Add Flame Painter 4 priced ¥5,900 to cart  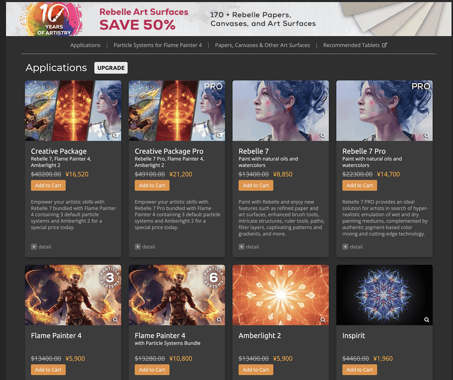pyautogui.click(x=48, y=370)
